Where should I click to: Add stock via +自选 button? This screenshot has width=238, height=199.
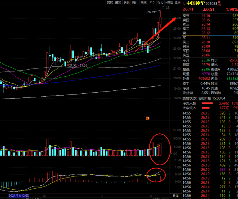pyautogui.click(x=169, y=2)
